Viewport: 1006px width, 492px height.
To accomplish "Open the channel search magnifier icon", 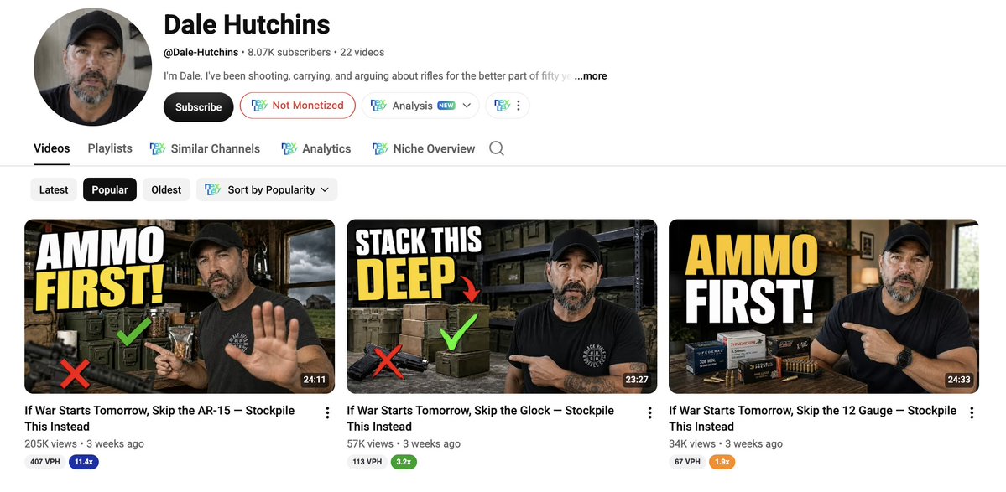I will point(497,148).
